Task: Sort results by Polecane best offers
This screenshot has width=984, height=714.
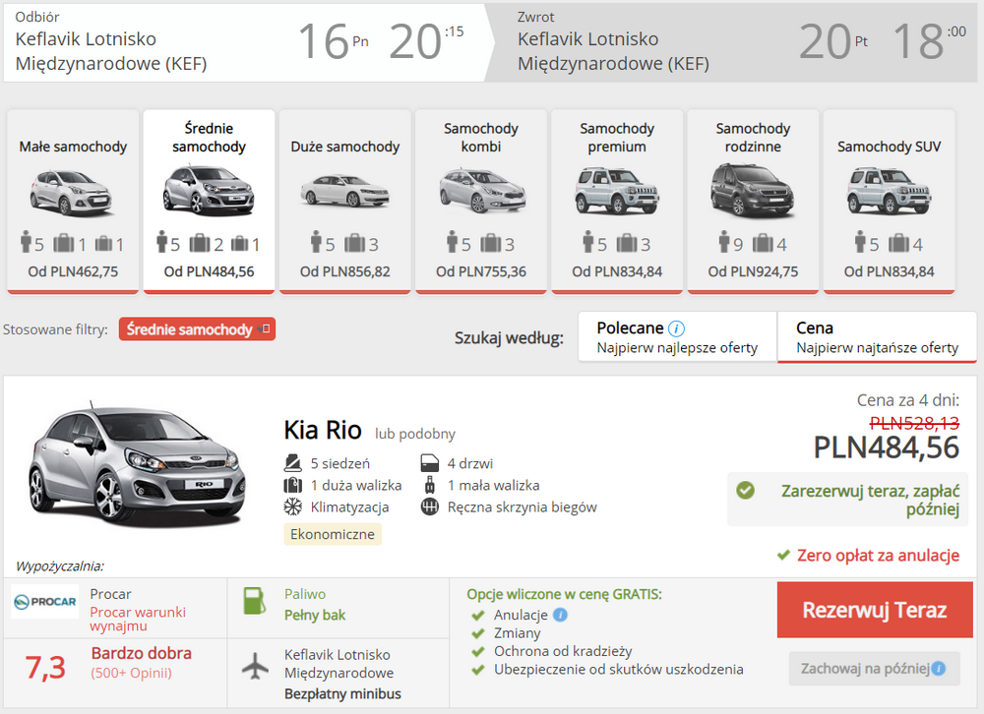Action: (677, 337)
